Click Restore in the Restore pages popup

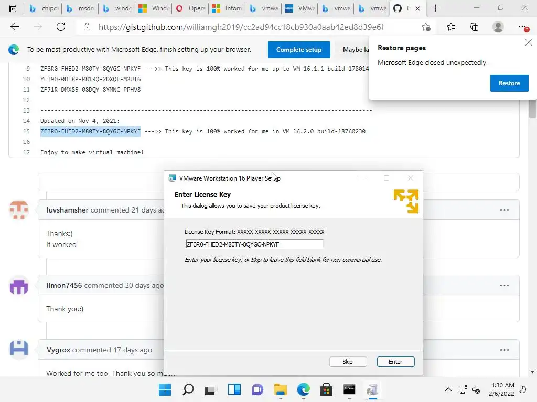509,83
